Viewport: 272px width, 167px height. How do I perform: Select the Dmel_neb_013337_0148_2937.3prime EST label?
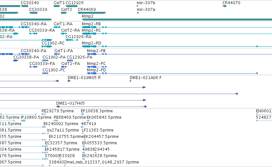(x=102, y=162)
